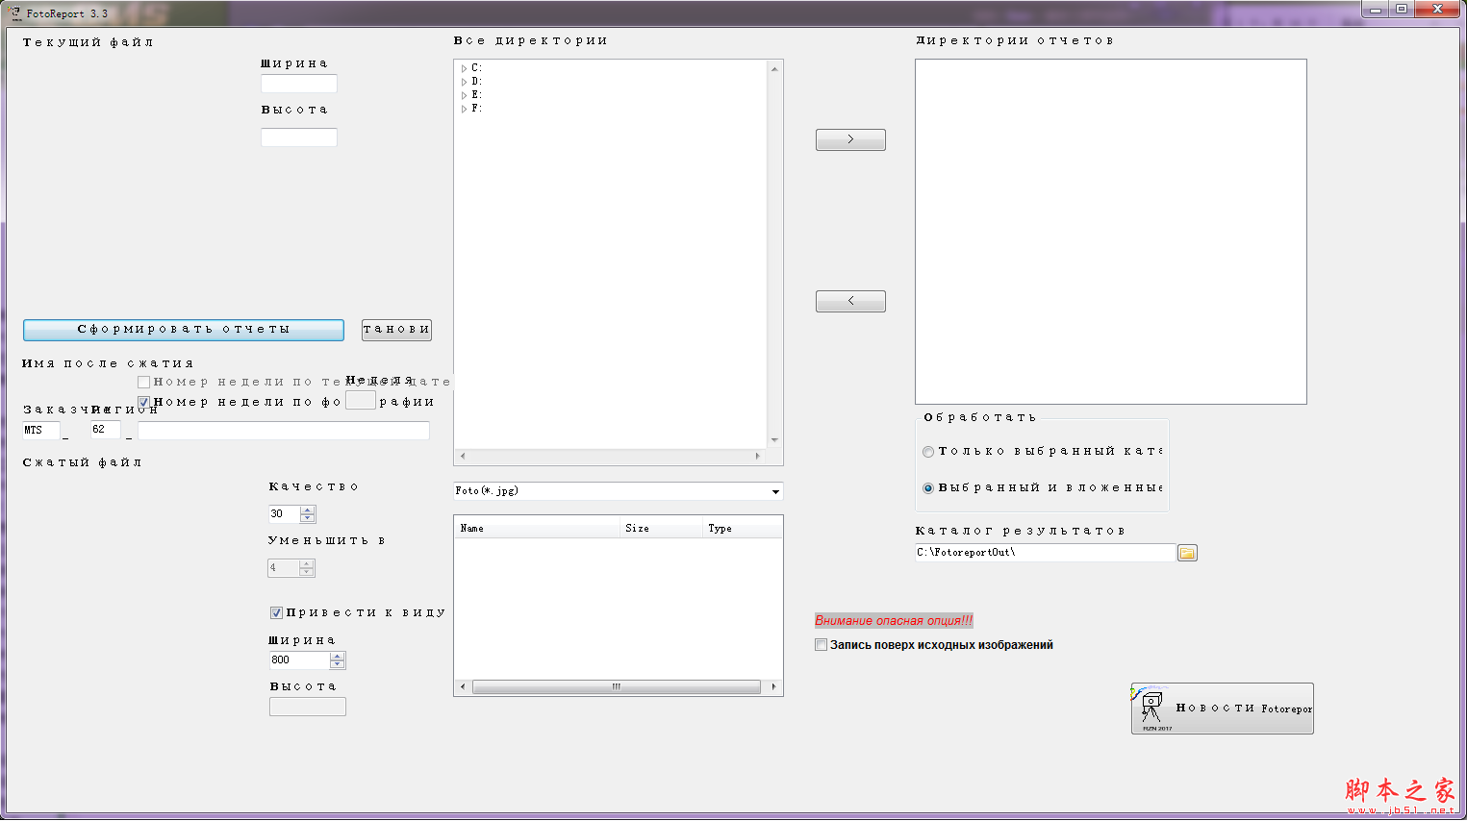1467x821 pixels.
Task: Click the right arrow to add a directory
Action: click(850, 139)
